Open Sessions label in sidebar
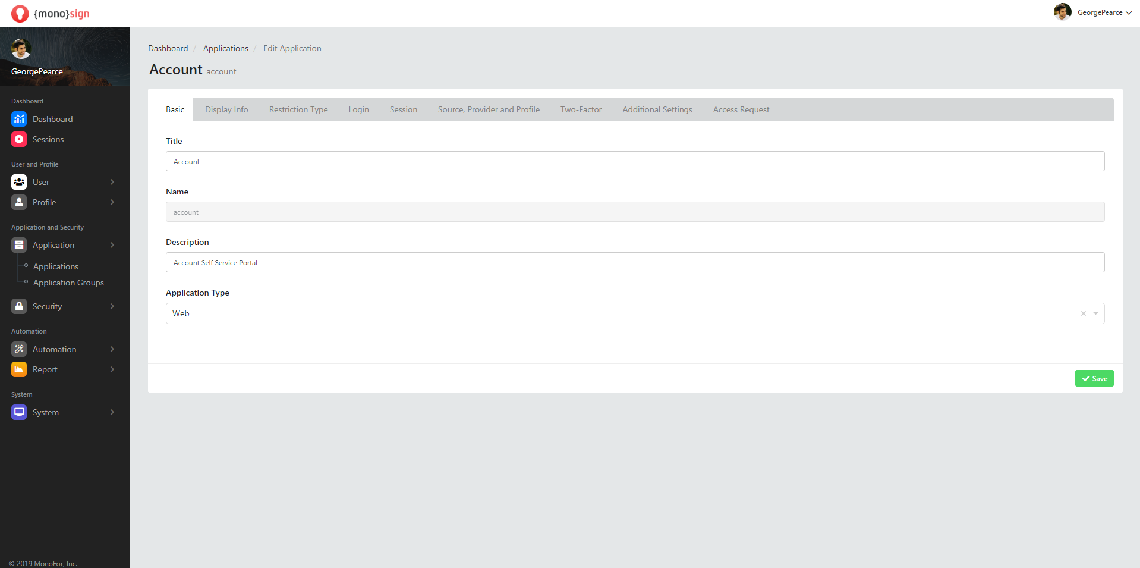Screen dimensions: 1140x568 point(48,139)
